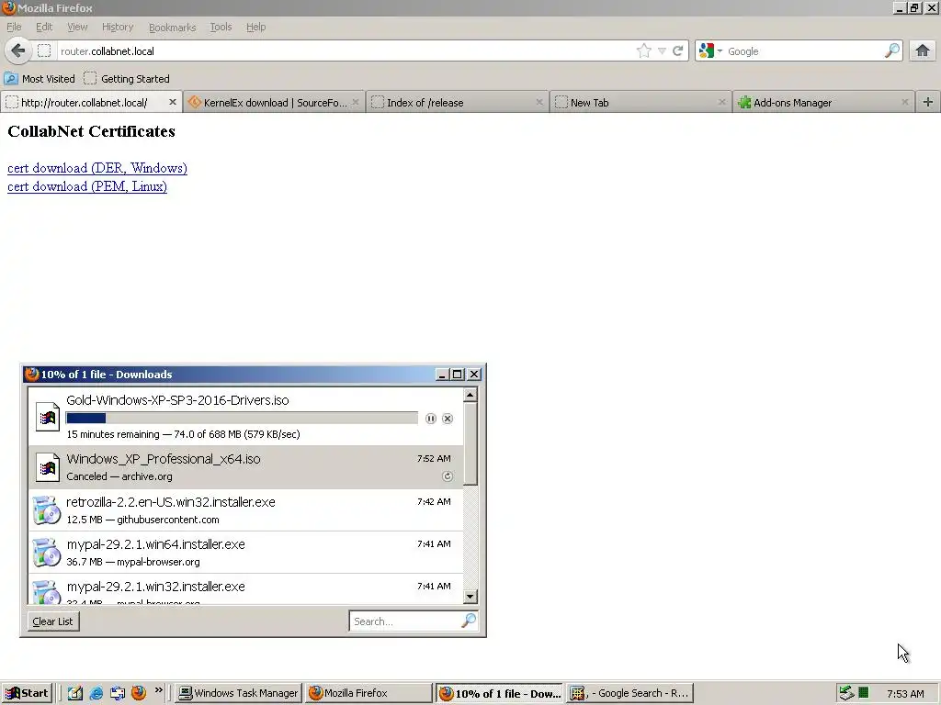Click the Downloads list scroll up arrow
The height and width of the screenshot is (705, 941).
click(x=470, y=394)
